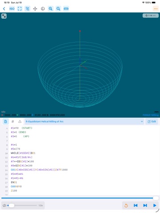The width and height of the screenshot is (160, 213).
Task: Check the Wi-Fi status icon
Action: [143, 3]
